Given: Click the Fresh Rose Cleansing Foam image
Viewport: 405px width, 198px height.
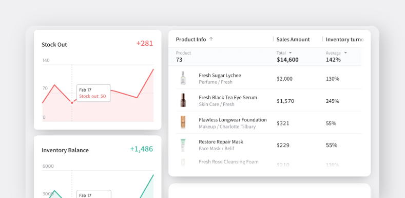Looking at the screenshot, I should 183,163.
